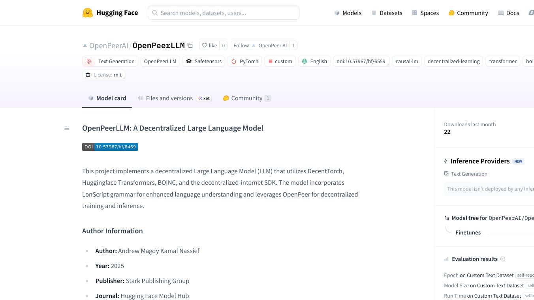Screen dimensions: 534x300
Task: Click the Downloads last month label
Action: [470, 124]
